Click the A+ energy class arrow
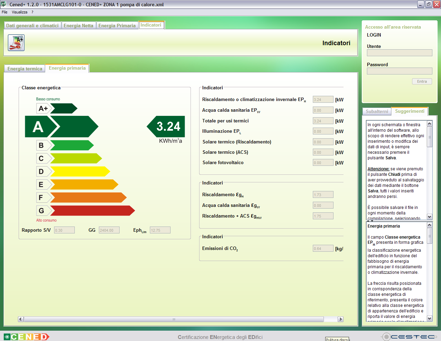This screenshot has width=441, height=341. [x=64, y=109]
